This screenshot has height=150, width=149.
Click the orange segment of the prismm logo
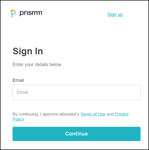click(12, 11)
